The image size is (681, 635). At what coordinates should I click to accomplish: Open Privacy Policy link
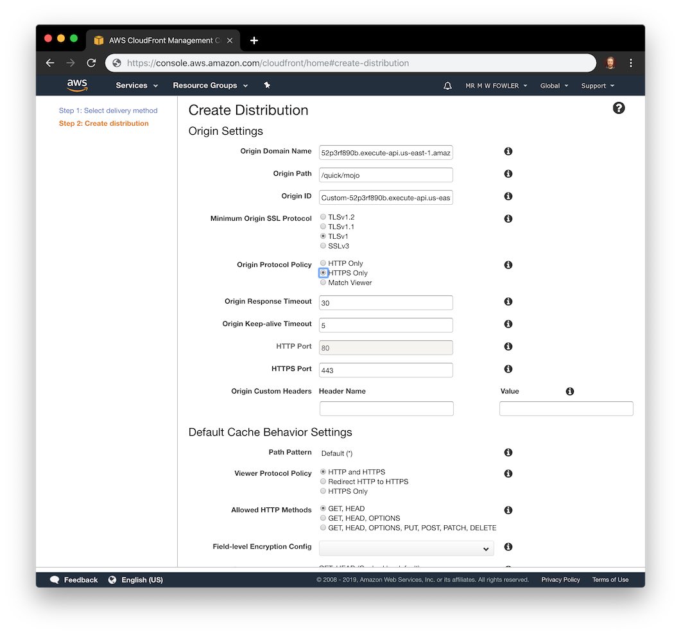(x=560, y=580)
